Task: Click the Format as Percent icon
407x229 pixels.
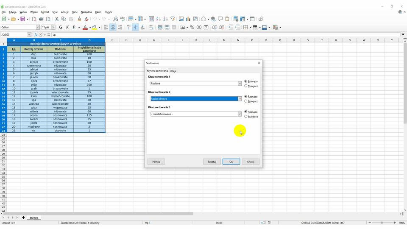Action: (x=192, y=27)
